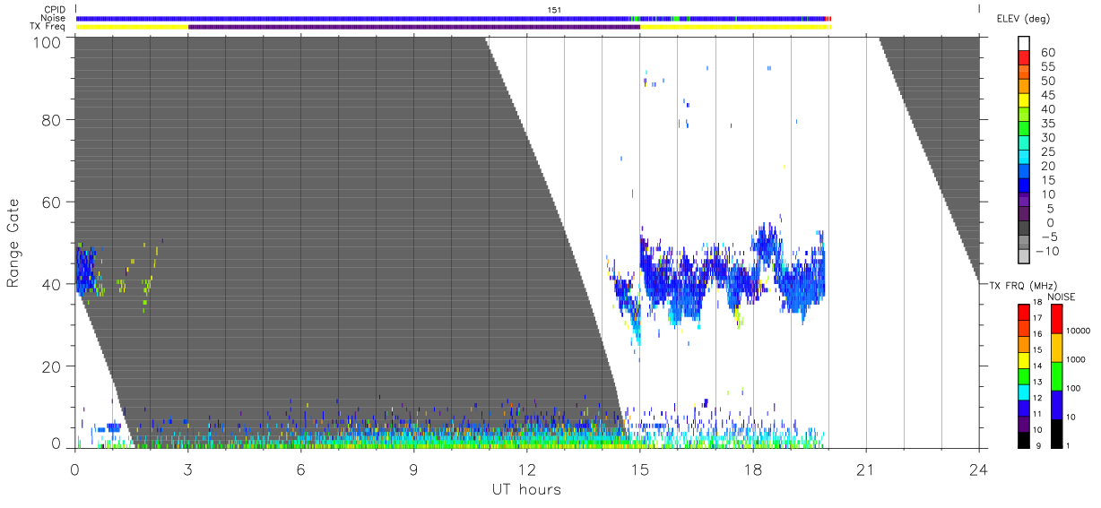Screen dimensions: 1101x508
Task: Click the TX Freq row label
Action: coord(48,27)
